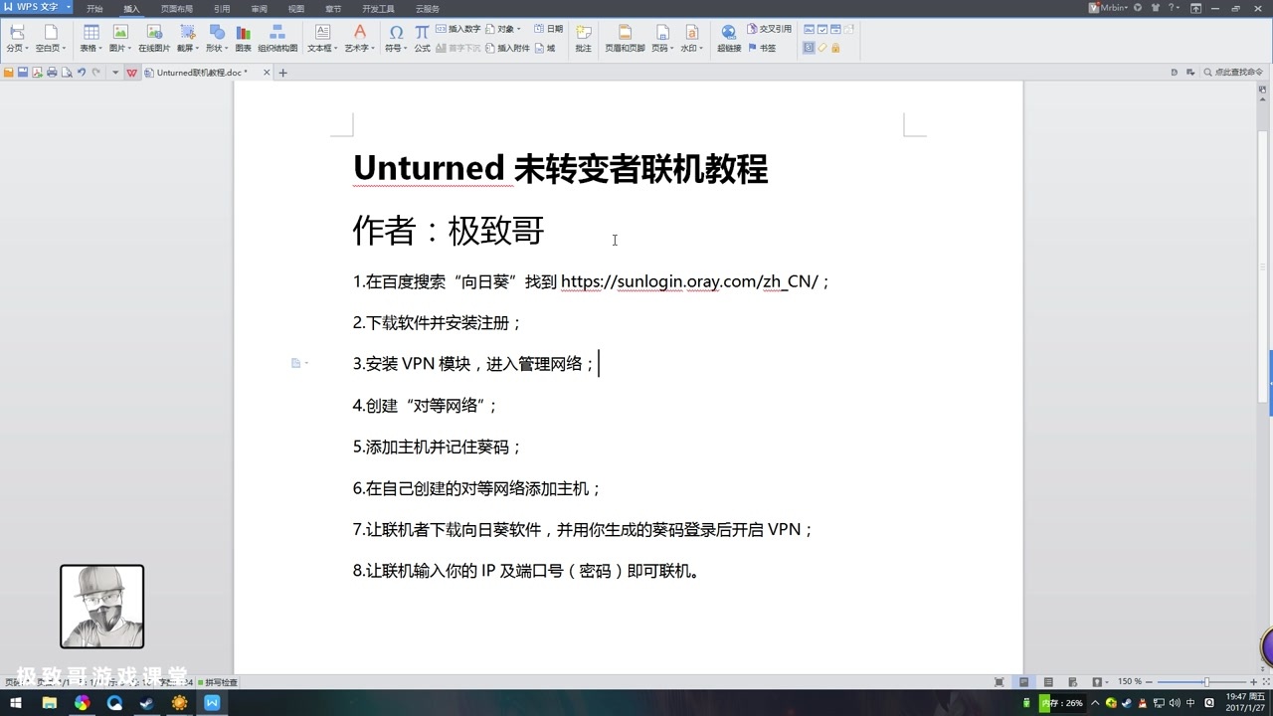Click the 150 % zoom level
1273x716 pixels.
tap(1130, 682)
